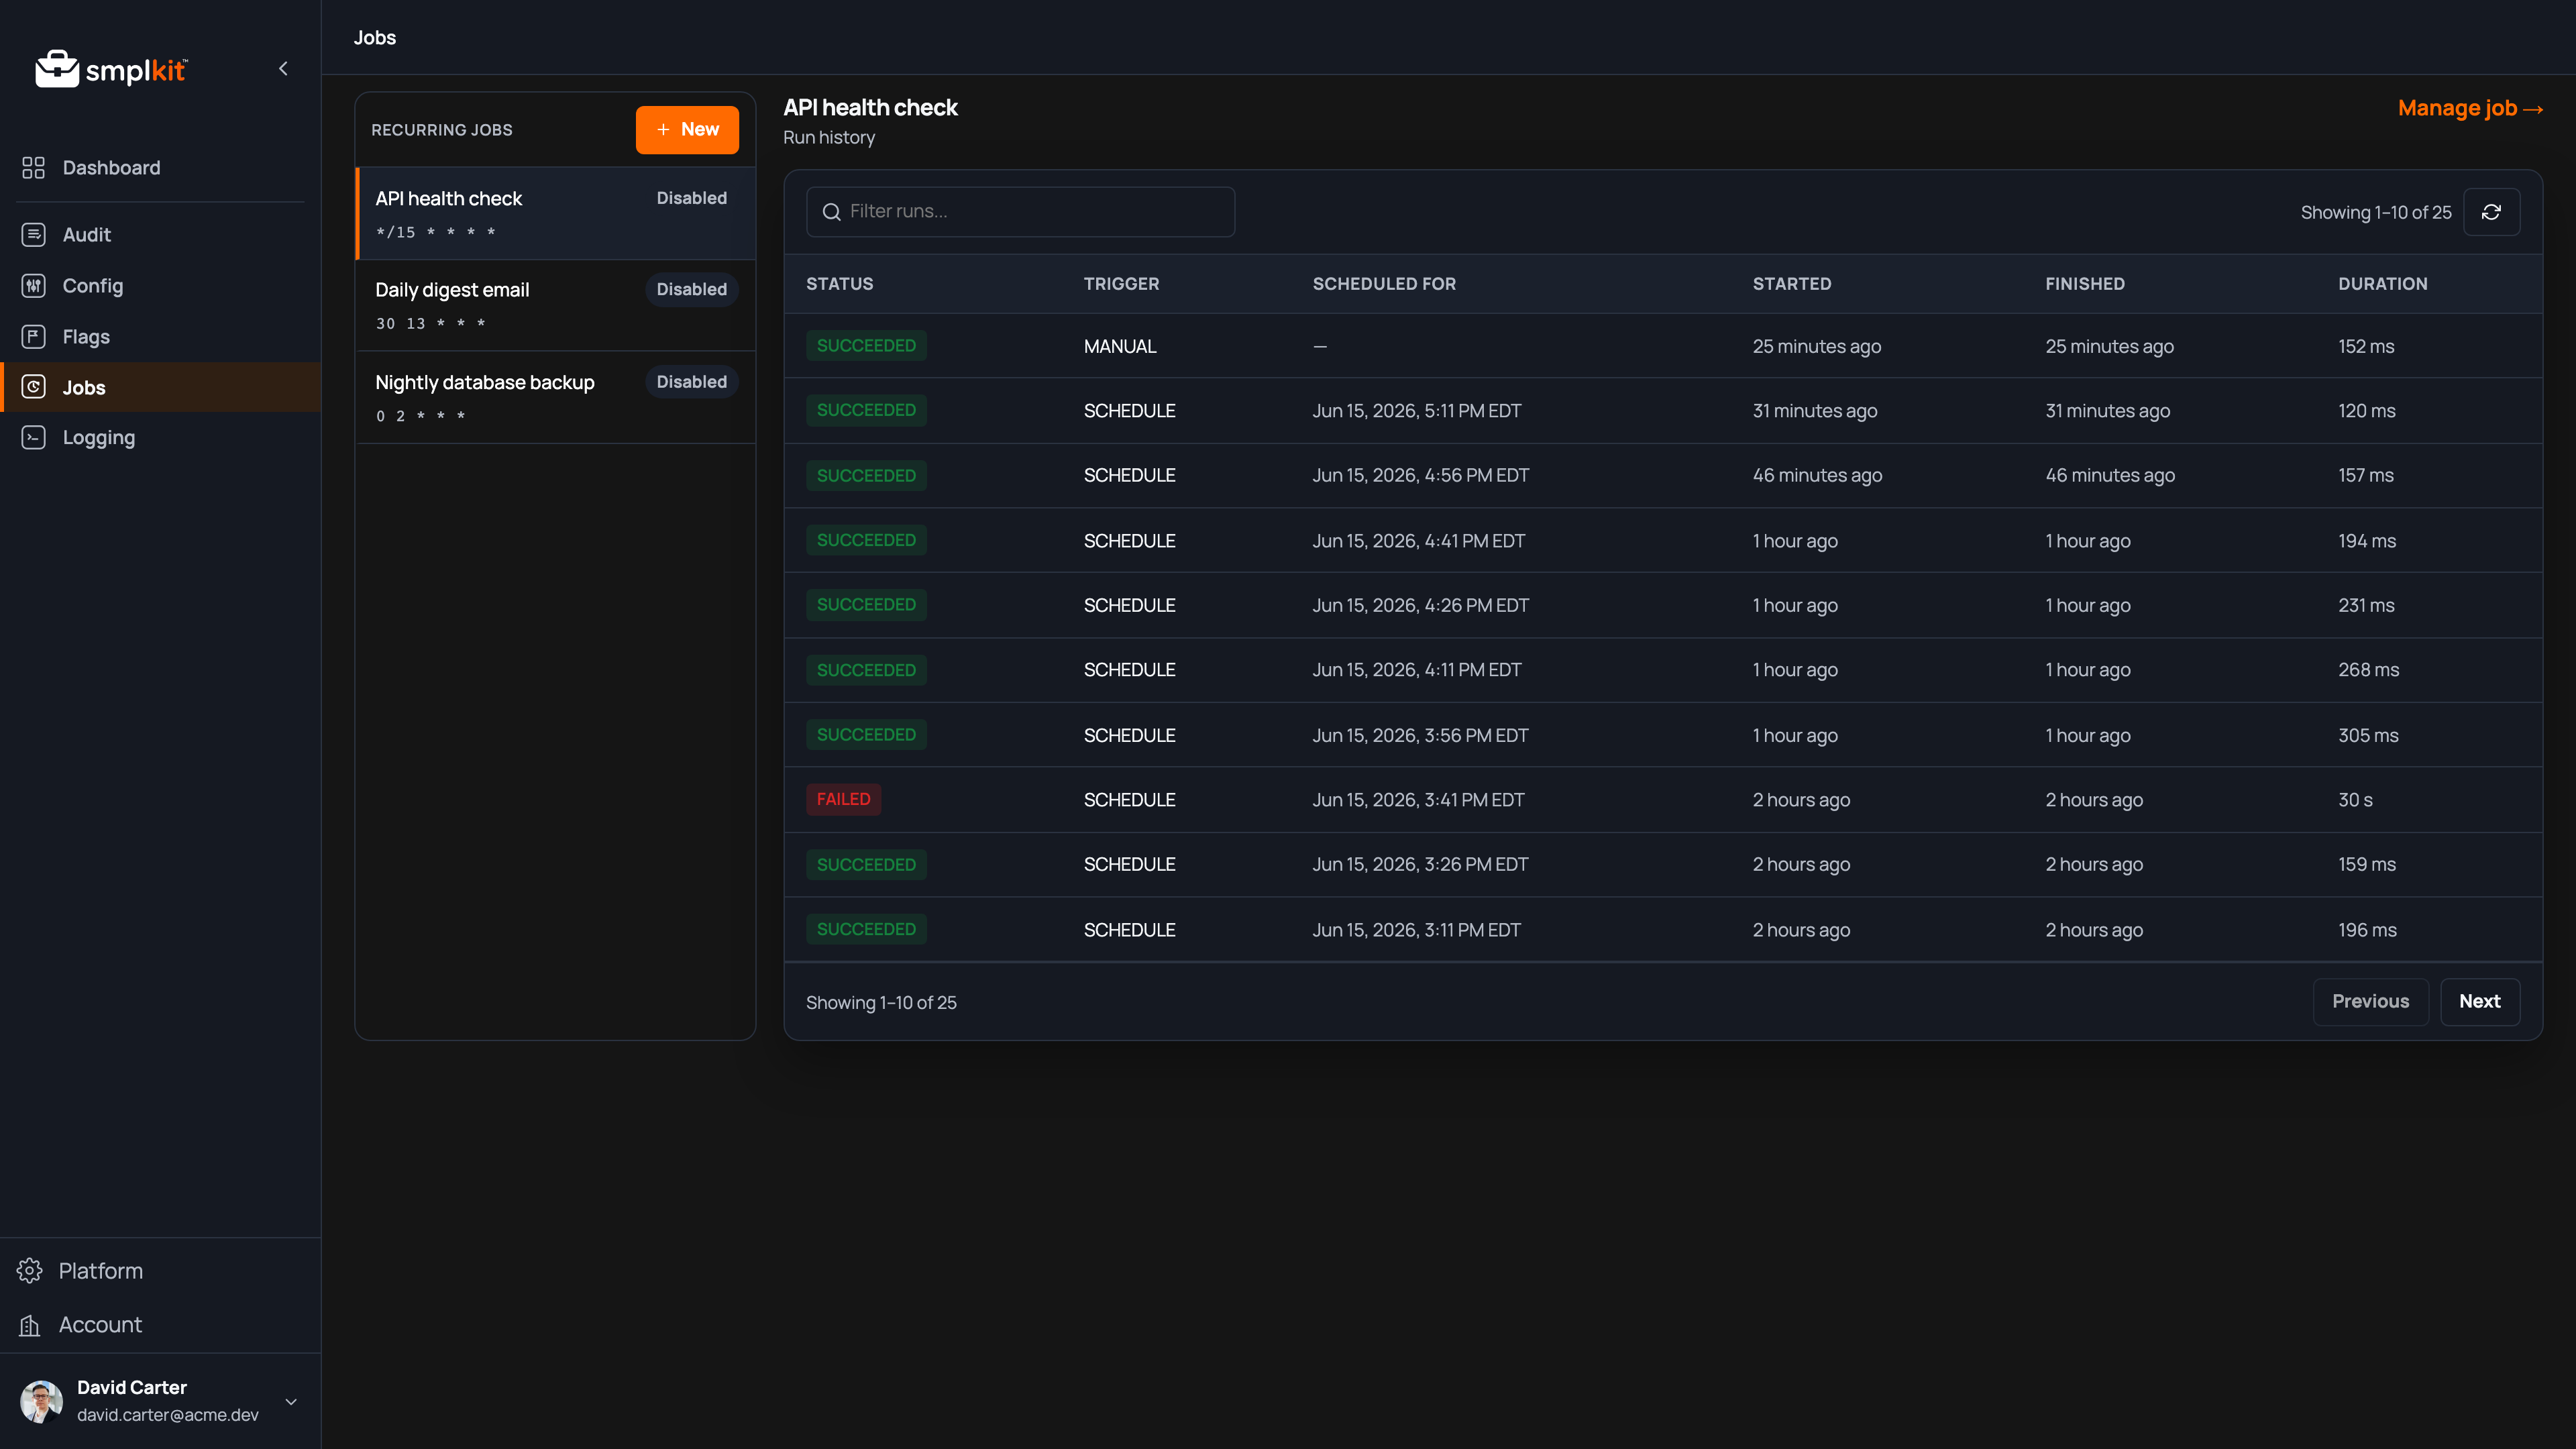This screenshot has width=2576, height=1449.
Task: Click the Run history subtitle
Action: tap(829, 138)
